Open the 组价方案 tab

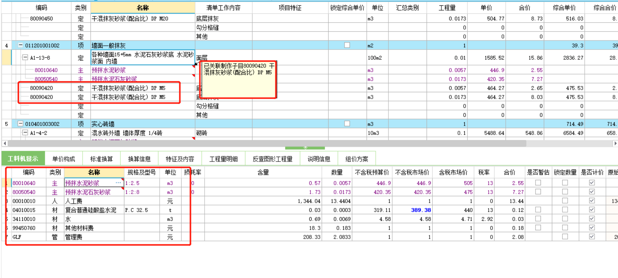tap(357, 159)
